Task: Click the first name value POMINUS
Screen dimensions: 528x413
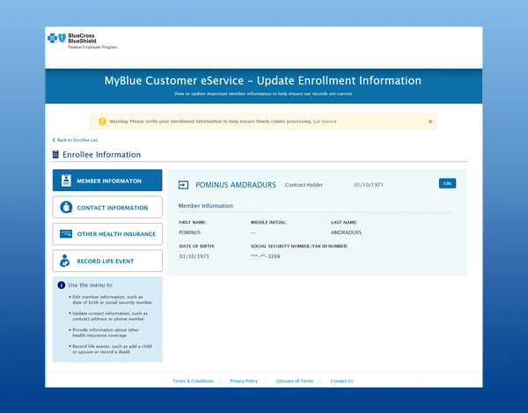Action: point(189,232)
